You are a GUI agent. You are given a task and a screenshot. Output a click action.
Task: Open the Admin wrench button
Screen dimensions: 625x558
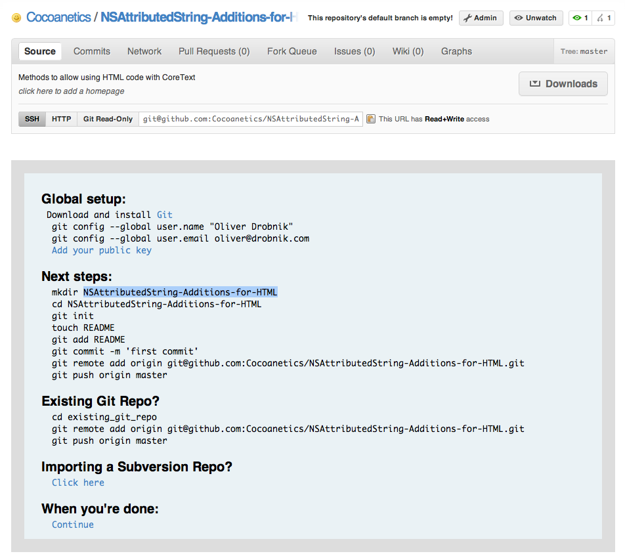pyautogui.click(x=481, y=18)
